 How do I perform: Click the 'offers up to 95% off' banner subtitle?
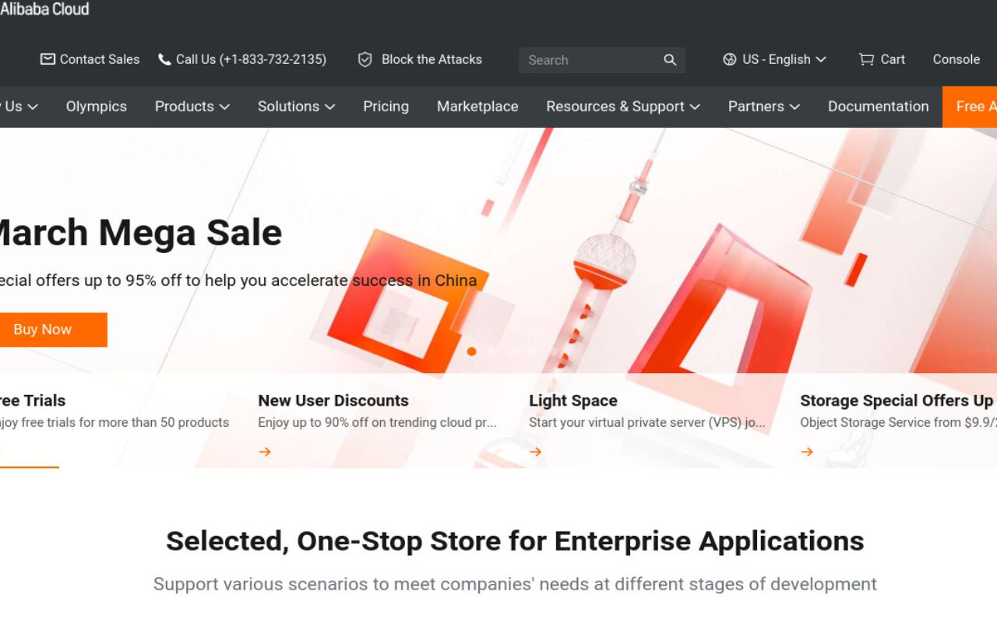(x=238, y=280)
